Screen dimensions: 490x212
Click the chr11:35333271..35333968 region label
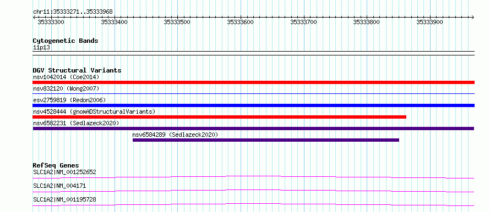click(73, 12)
